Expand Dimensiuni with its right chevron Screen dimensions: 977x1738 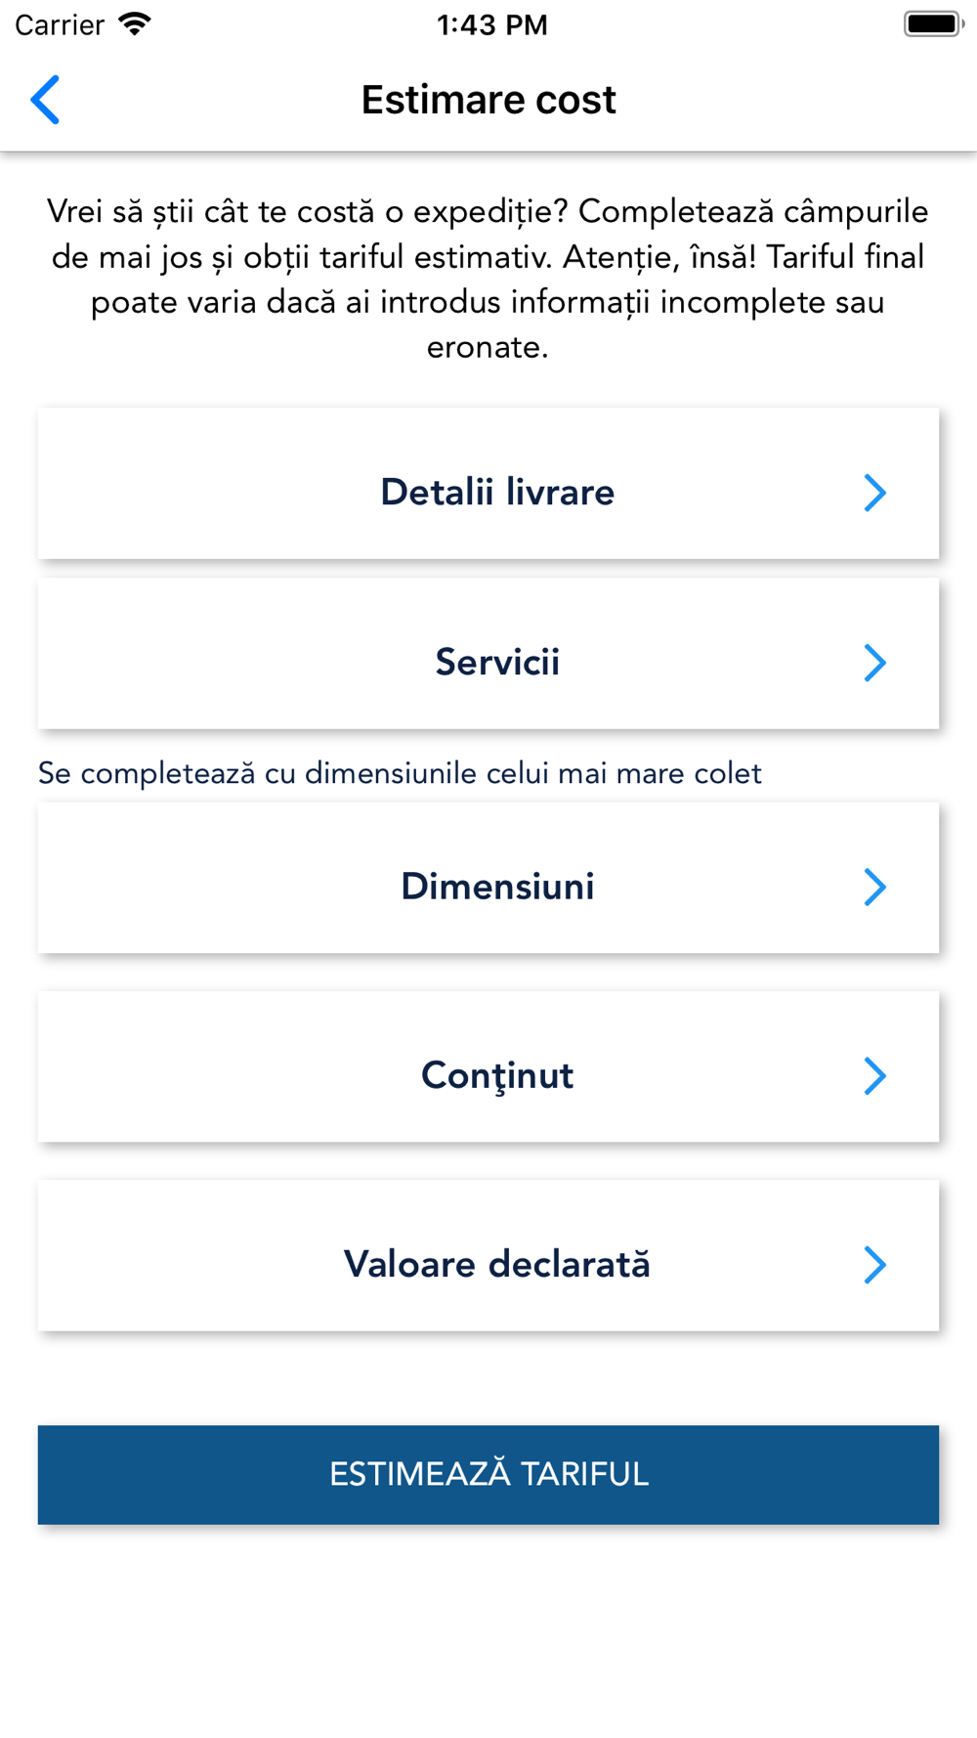875,887
